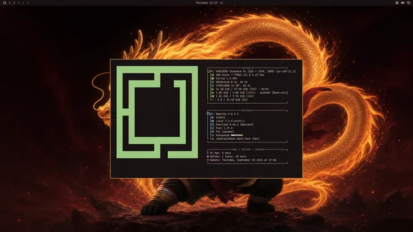Click the rightmost tray icon in top bar
The width and height of the screenshot is (413, 232).
coord(408,3)
